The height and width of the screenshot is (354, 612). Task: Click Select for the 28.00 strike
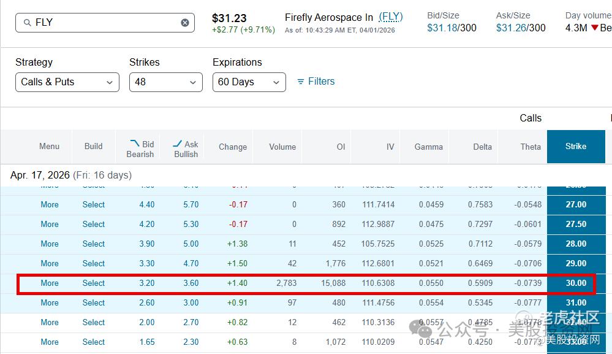point(94,244)
